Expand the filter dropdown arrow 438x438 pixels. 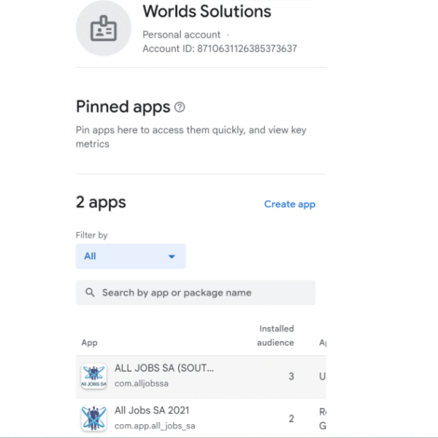tap(172, 256)
